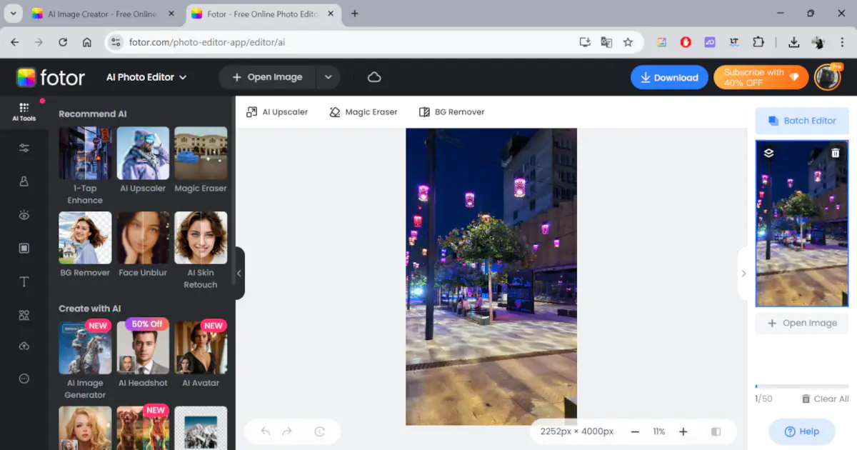Select the Face Unblur thumbnail

[143, 238]
